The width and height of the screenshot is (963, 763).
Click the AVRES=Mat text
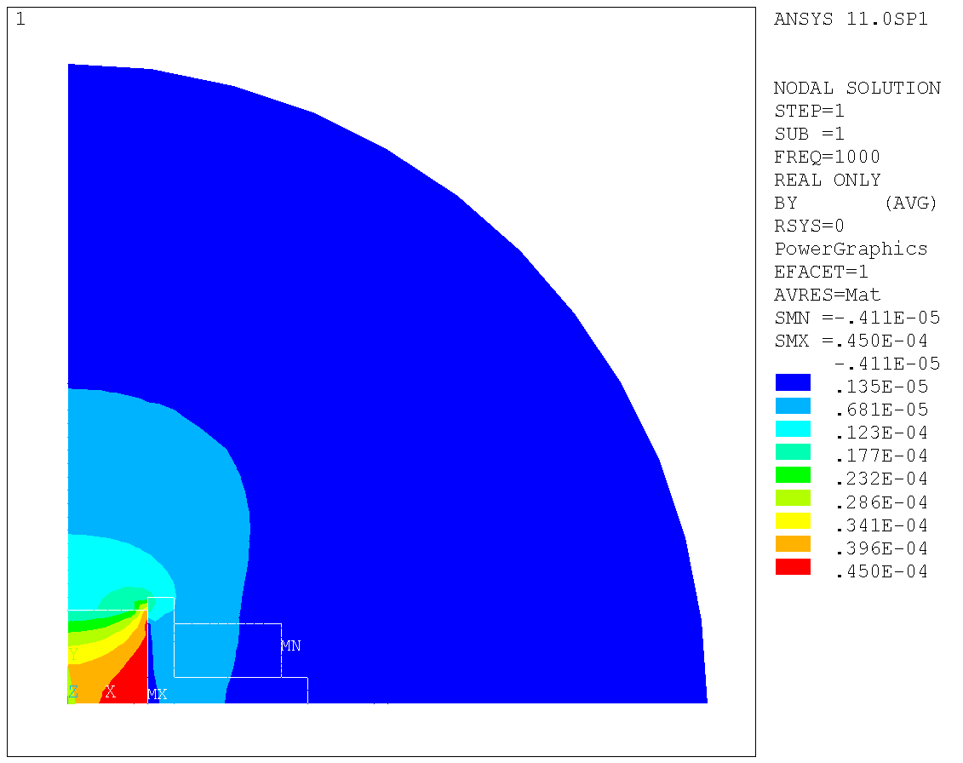click(x=828, y=295)
